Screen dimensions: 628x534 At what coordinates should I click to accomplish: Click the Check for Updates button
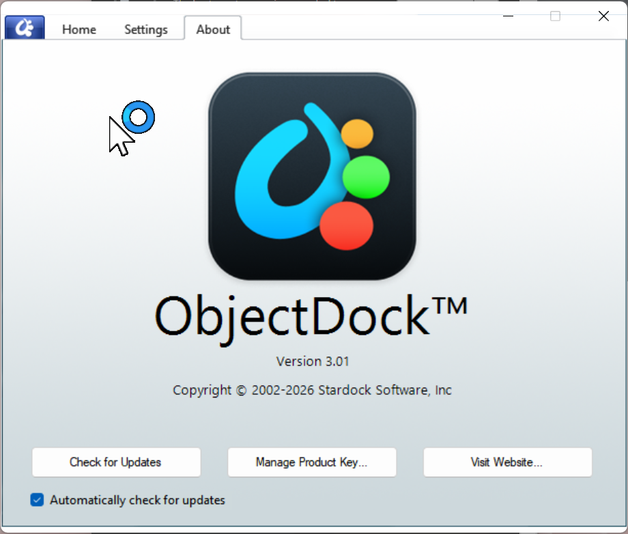point(116,462)
